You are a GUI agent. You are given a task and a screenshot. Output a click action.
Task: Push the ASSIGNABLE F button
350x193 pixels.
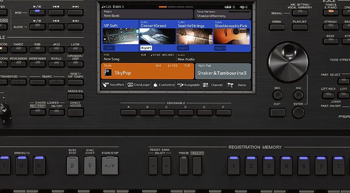(x=224, y=112)
